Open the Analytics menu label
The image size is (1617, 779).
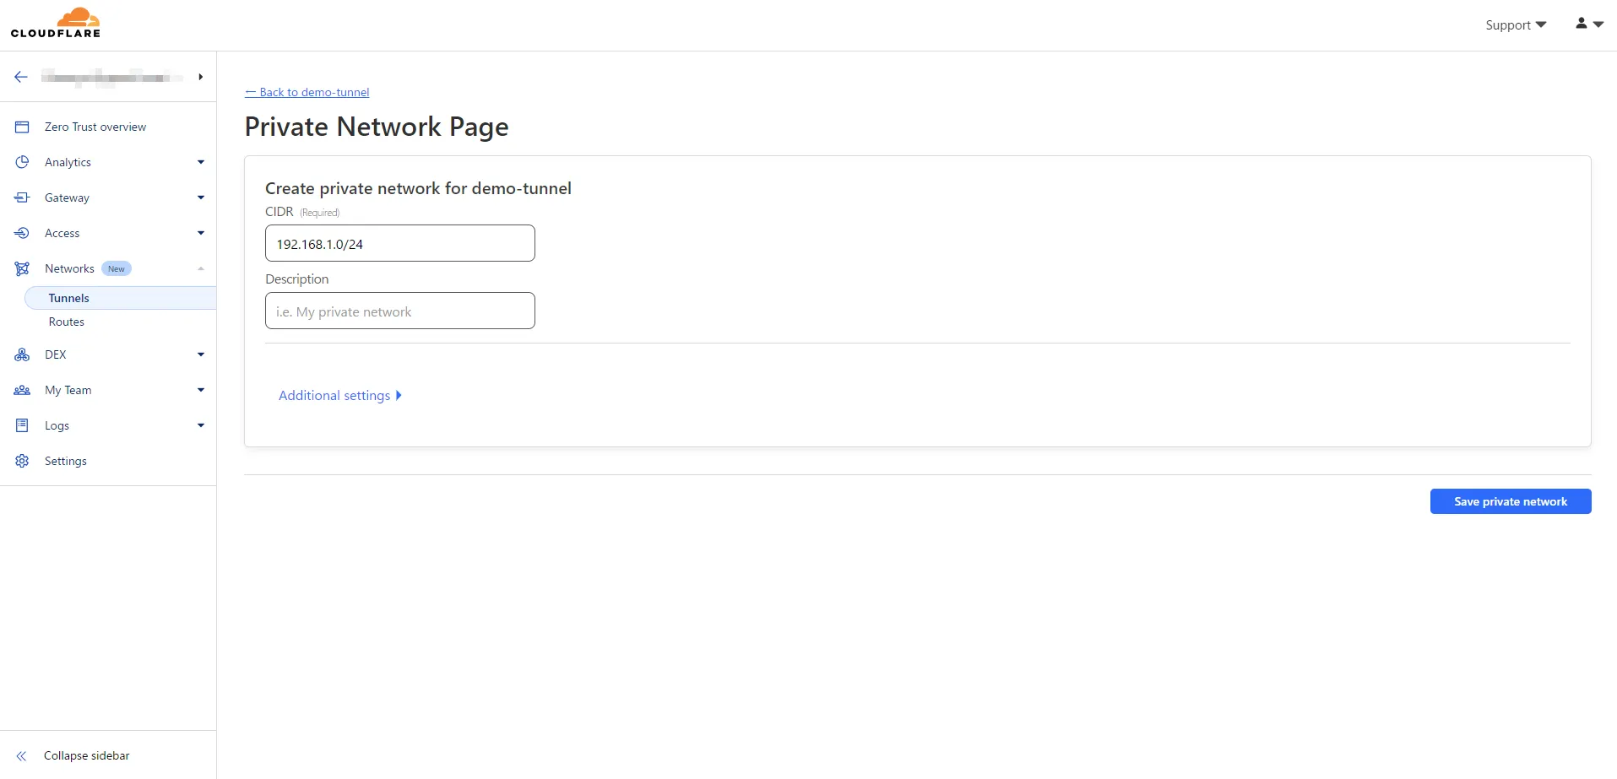[68, 162]
